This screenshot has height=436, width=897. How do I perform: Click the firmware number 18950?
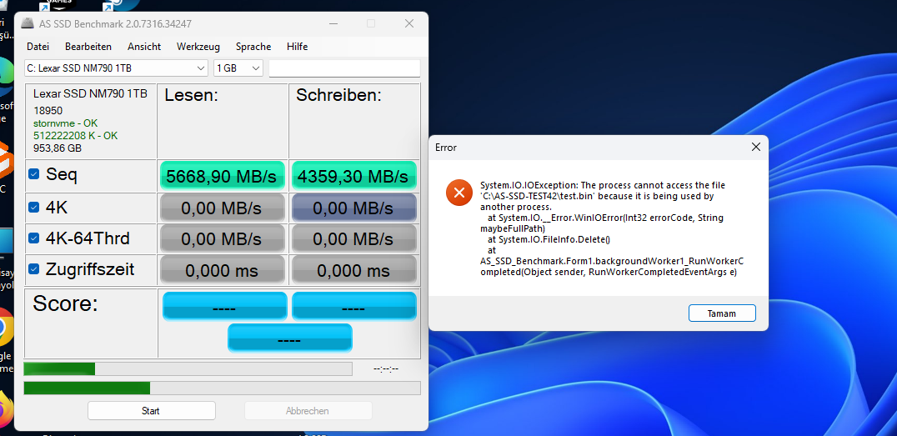point(48,110)
